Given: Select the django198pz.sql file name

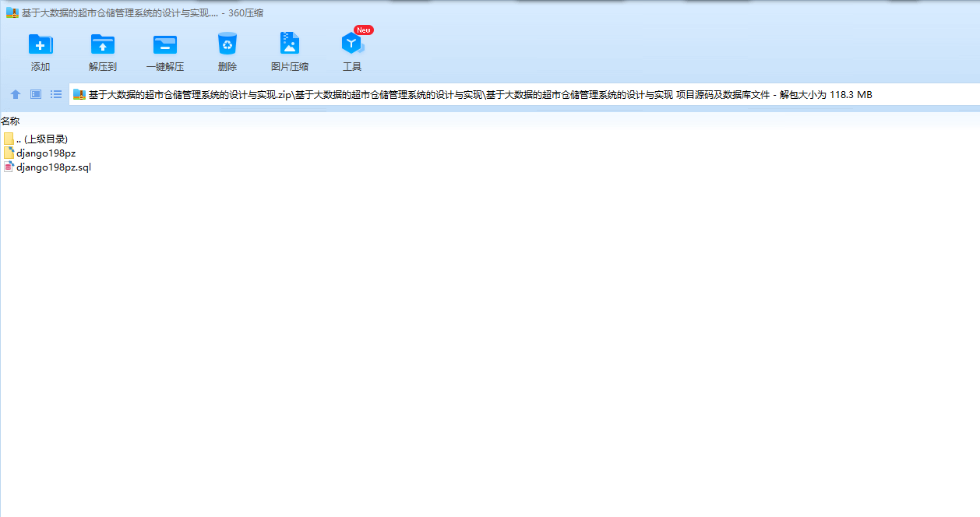Looking at the screenshot, I should 54,167.
